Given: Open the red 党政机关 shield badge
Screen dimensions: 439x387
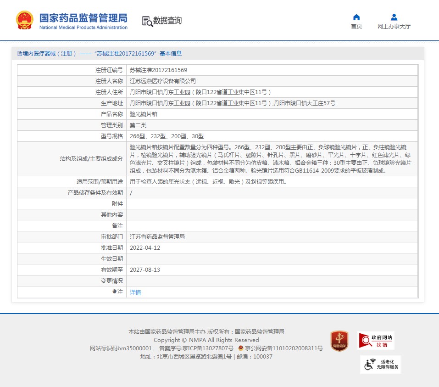Looking at the screenshot, I should pos(339,341).
